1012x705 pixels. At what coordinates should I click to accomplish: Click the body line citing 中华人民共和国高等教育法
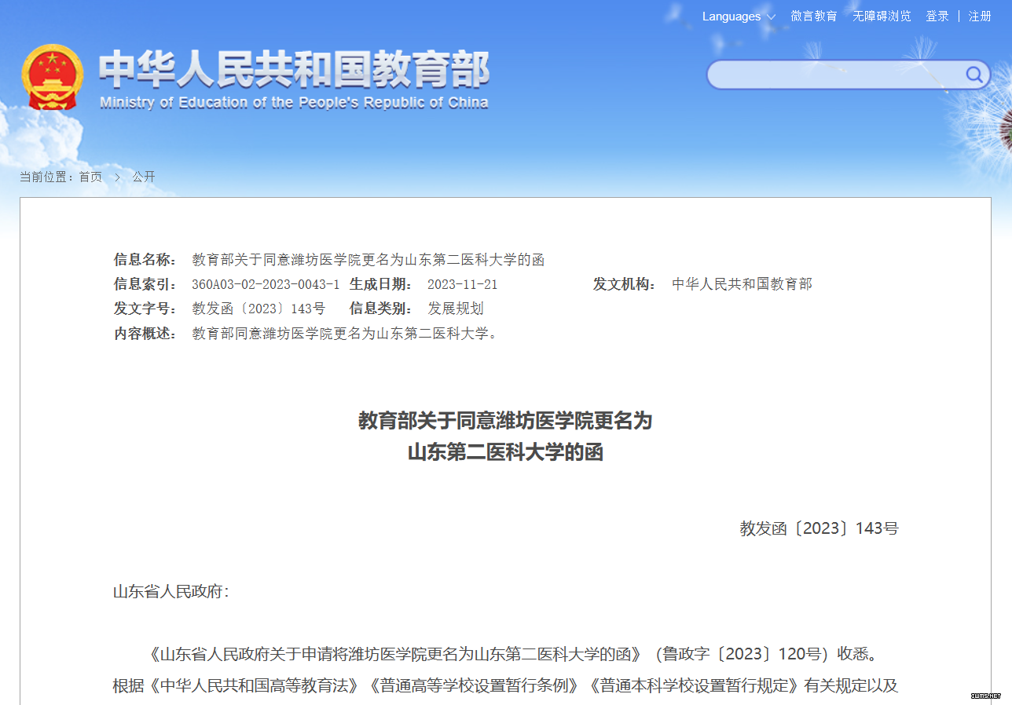pos(505,685)
